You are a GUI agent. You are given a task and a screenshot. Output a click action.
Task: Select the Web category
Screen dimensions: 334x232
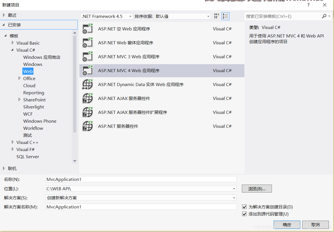click(28, 71)
